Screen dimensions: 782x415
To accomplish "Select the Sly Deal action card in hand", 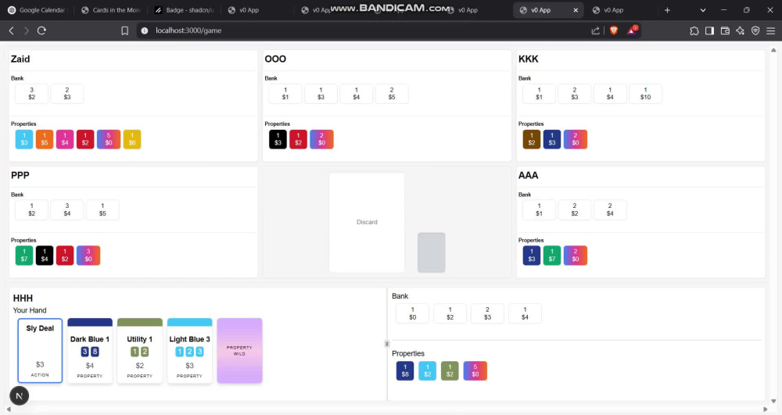I will tap(40, 351).
